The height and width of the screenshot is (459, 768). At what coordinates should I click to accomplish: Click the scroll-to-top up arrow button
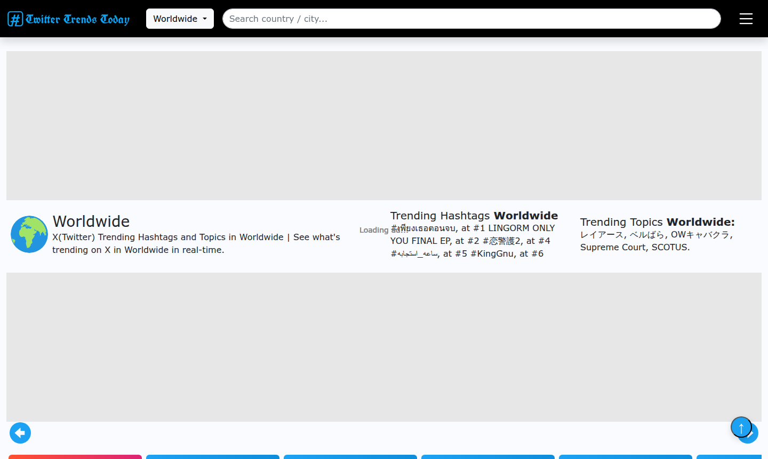point(741,427)
